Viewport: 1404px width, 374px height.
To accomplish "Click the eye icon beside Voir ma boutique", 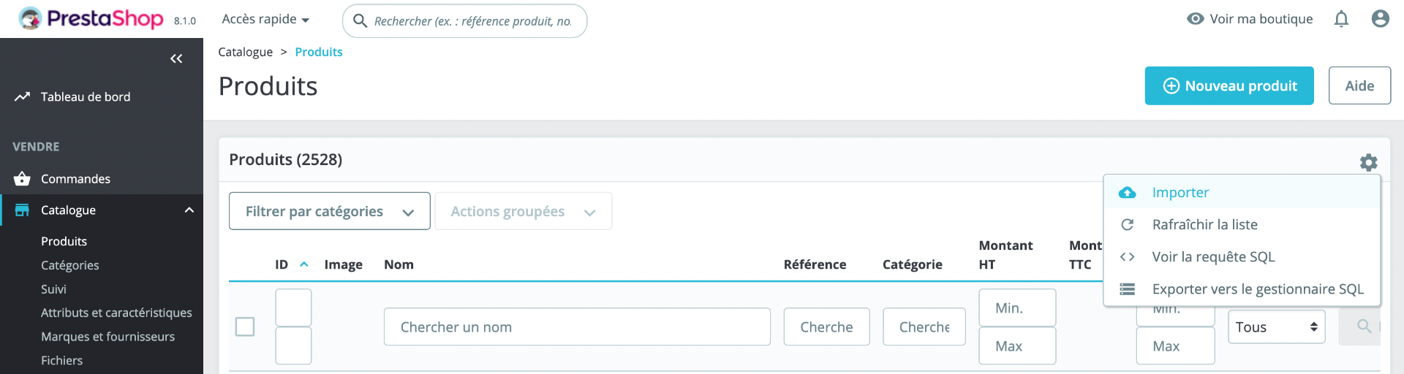I will coord(1195,19).
